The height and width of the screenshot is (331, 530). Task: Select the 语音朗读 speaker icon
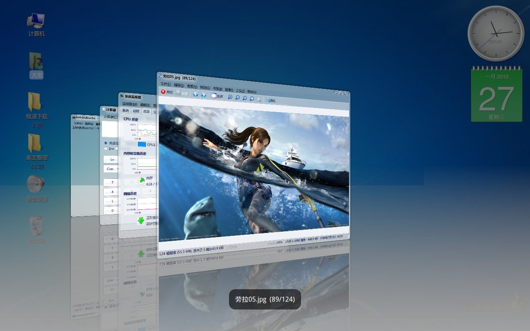(37, 189)
